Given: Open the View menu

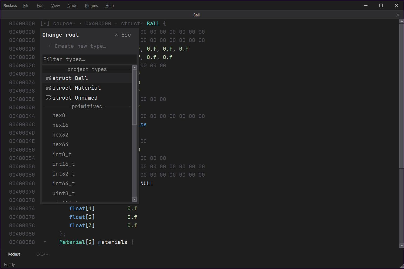Looking at the screenshot, I should tap(56, 6).
